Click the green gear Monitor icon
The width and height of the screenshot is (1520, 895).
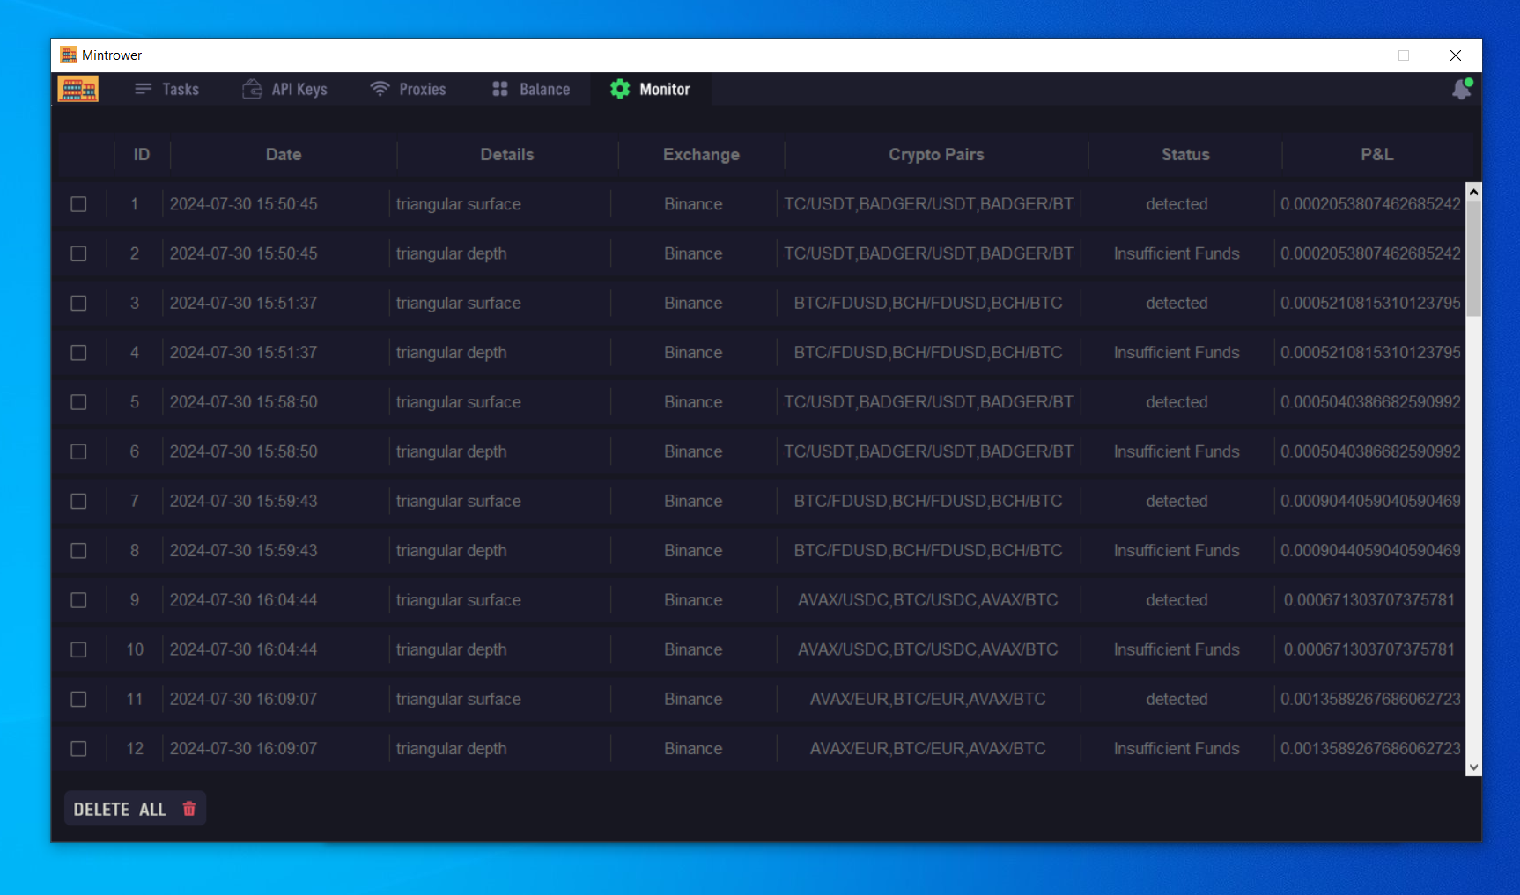coord(620,89)
